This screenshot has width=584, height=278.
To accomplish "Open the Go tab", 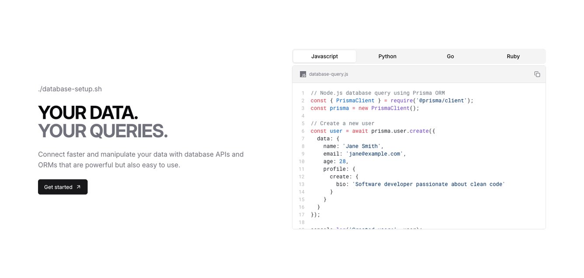I will [450, 56].
